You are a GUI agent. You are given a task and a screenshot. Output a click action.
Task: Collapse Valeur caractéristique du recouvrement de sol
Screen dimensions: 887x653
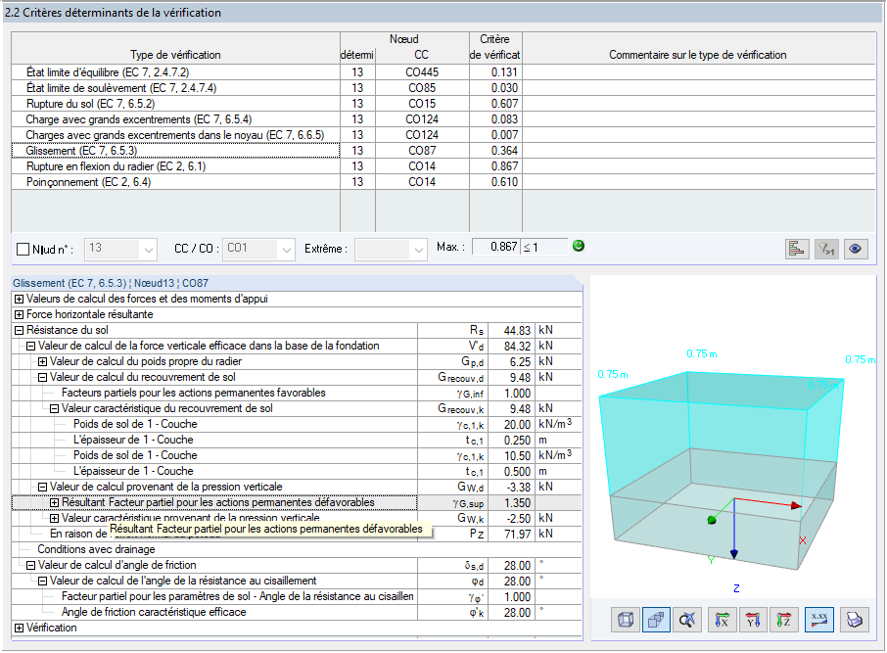coord(54,408)
